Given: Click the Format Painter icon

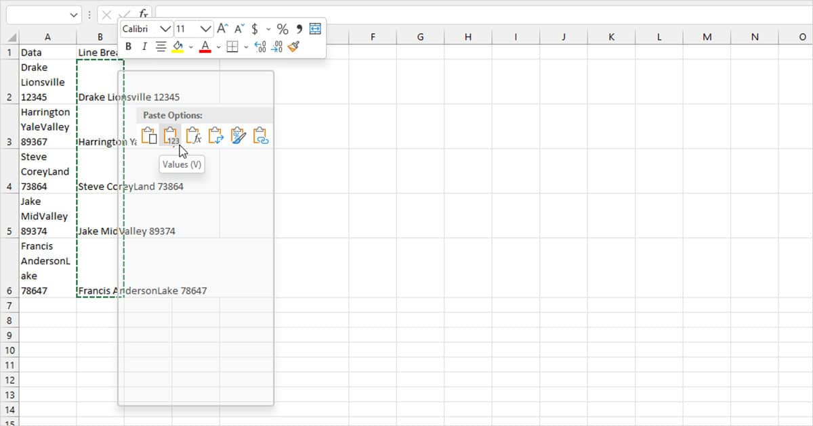Looking at the screenshot, I should [x=293, y=46].
